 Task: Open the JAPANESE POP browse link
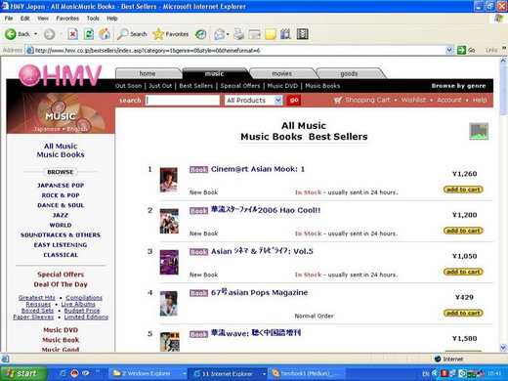(x=61, y=186)
